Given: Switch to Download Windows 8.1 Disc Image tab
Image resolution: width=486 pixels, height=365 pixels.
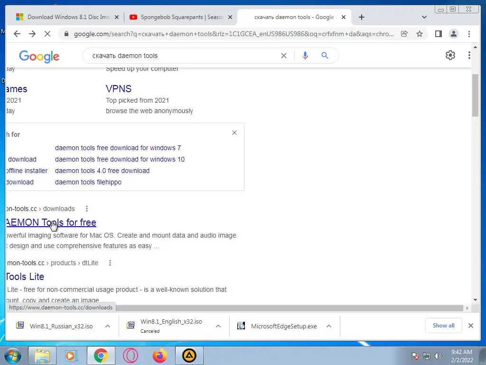Looking at the screenshot, I should 68,17.
